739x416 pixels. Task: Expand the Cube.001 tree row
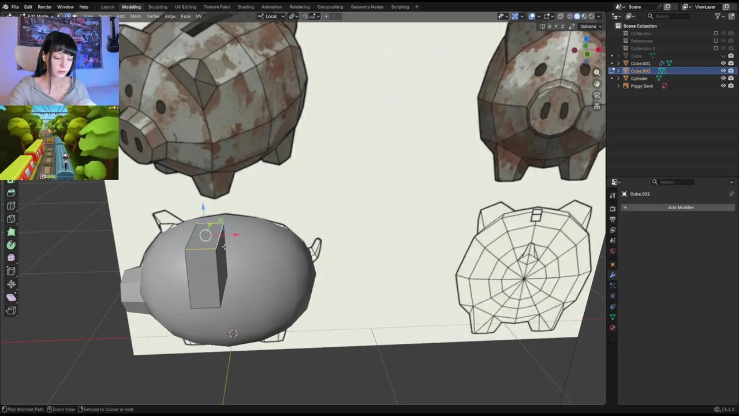(x=618, y=64)
